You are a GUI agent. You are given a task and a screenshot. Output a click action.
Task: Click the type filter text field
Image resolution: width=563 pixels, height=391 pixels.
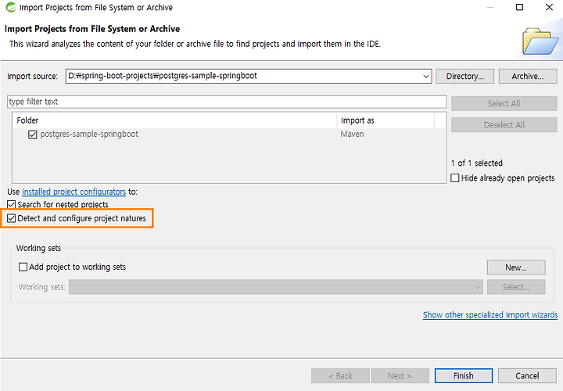227,102
